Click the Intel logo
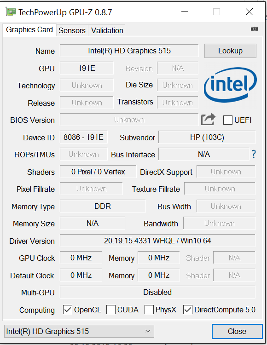Screen dimensions: 267x345 pos(230,85)
